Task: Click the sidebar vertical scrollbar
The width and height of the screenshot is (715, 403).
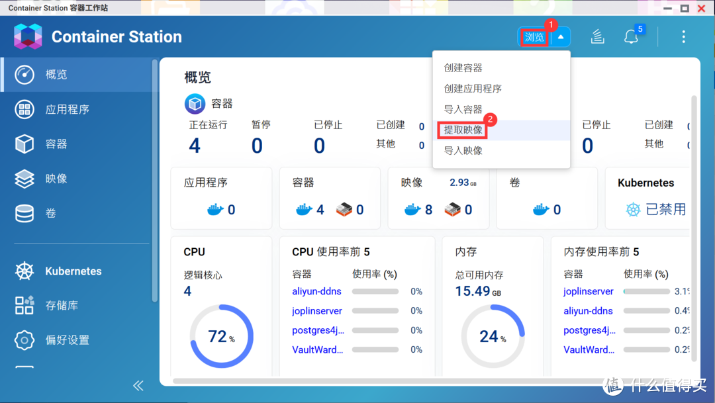Action: (x=154, y=180)
